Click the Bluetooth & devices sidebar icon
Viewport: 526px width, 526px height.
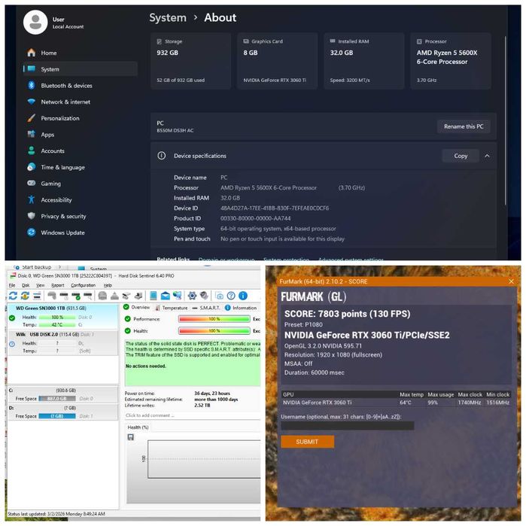pyautogui.click(x=32, y=85)
